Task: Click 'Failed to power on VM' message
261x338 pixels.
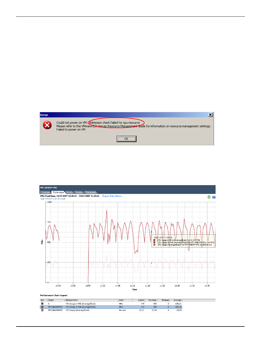Action: tap(71, 130)
